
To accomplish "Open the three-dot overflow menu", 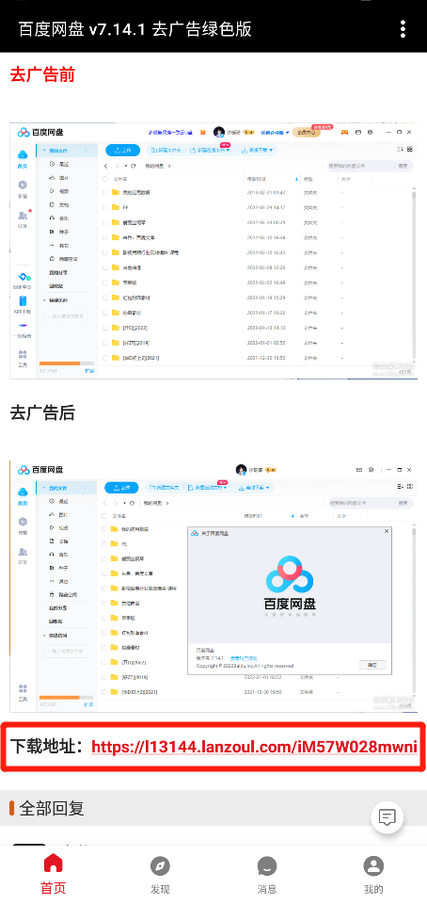I will [x=403, y=29].
